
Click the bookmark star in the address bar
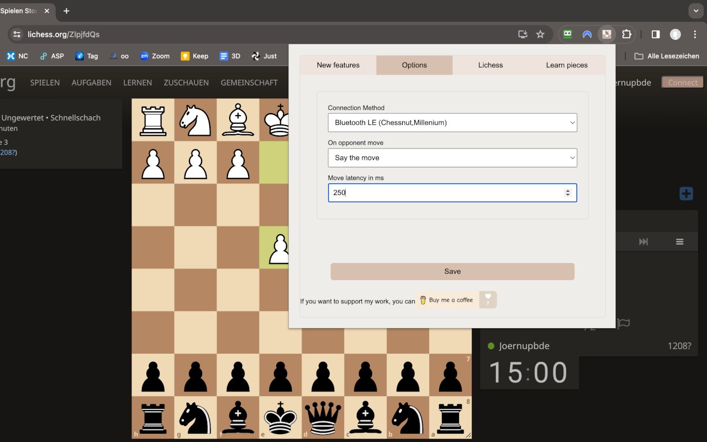click(x=540, y=34)
